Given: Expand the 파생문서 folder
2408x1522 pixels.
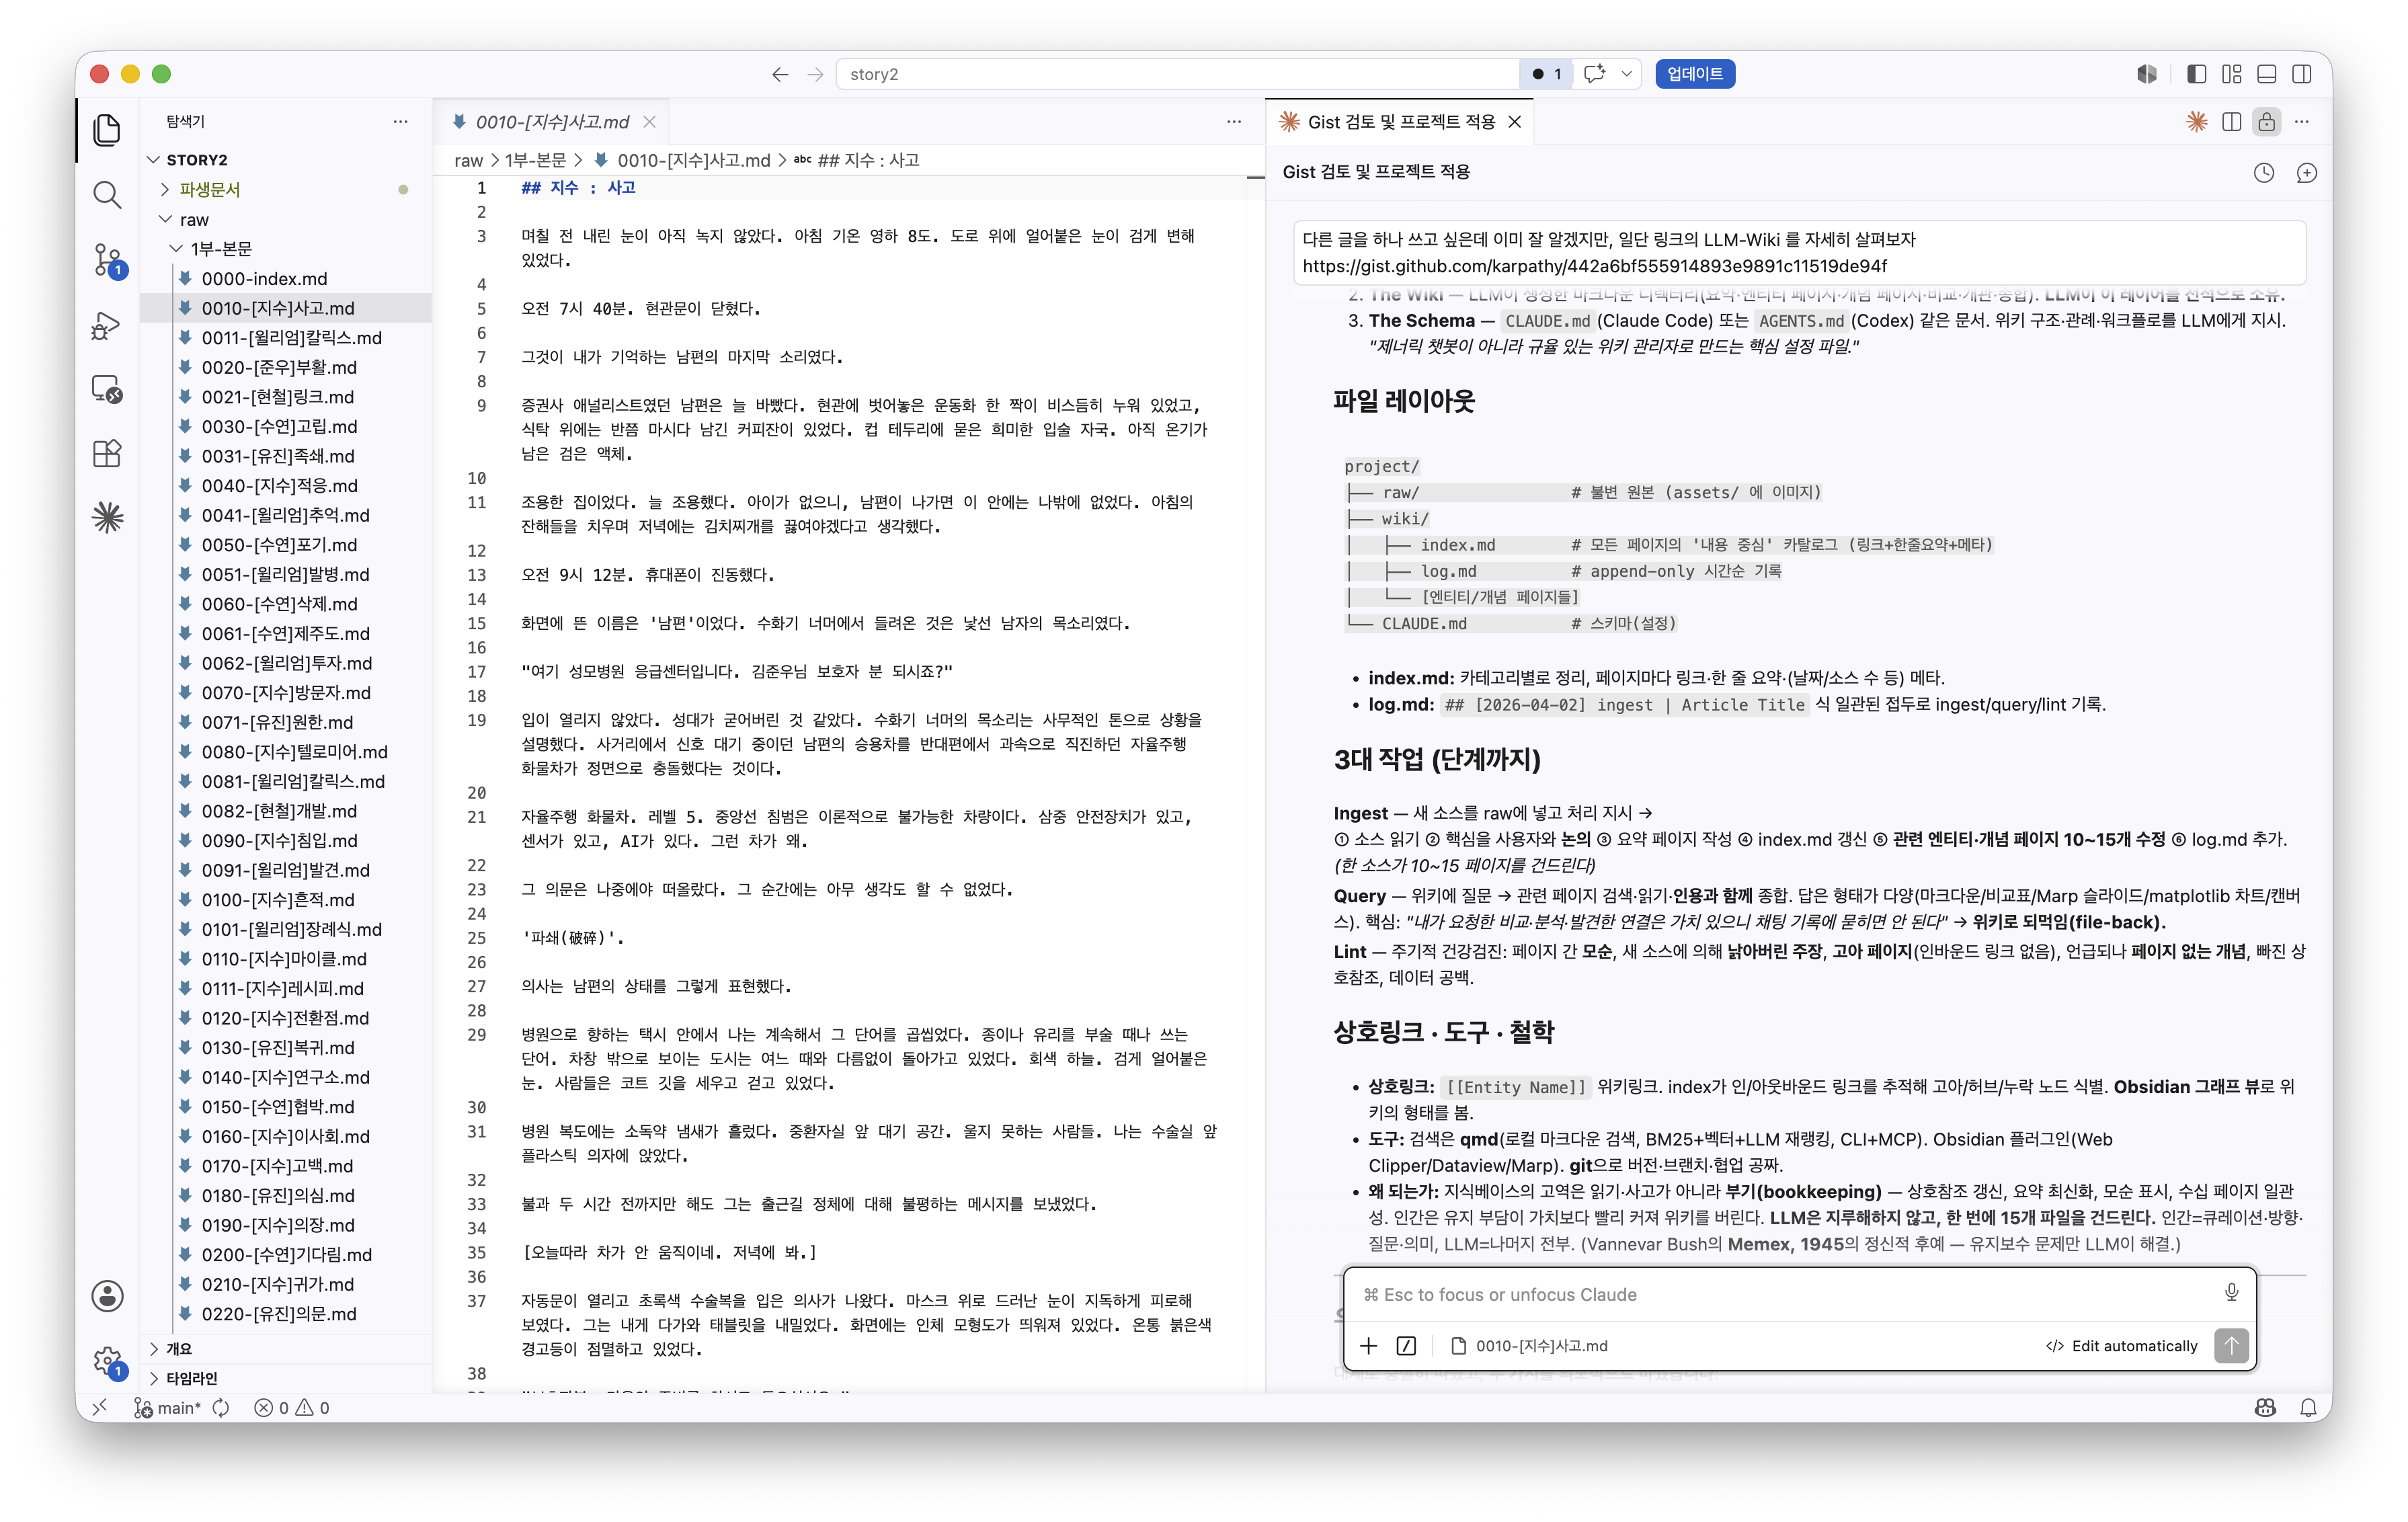Looking at the screenshot, I should [209, 189].
